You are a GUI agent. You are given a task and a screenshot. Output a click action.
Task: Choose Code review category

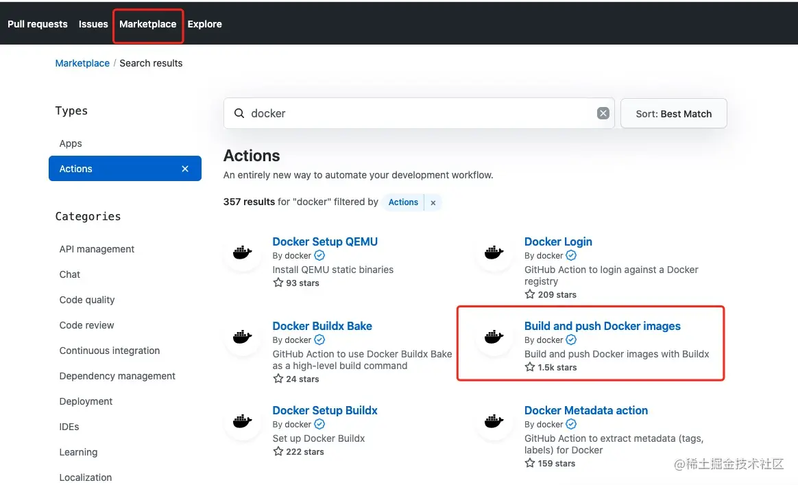pos(86,325)
